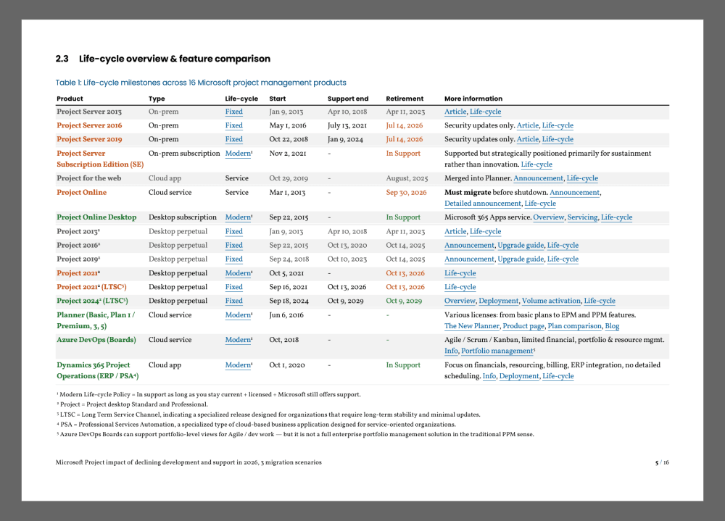Image resolution: width=725 pixels, height=521 pixels.
Task: Open the Announcement link for Project 2019
Action: (x=468, y=259)
